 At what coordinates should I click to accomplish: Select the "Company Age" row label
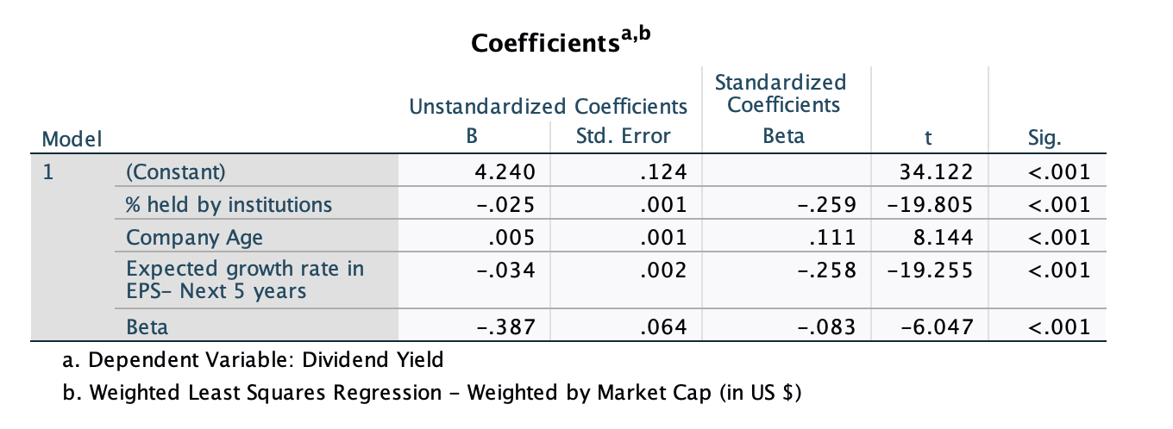point(194,237)
